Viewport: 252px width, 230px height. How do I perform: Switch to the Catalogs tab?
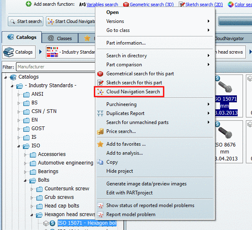22,37
